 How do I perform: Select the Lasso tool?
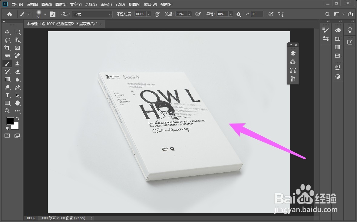point(7,40)
